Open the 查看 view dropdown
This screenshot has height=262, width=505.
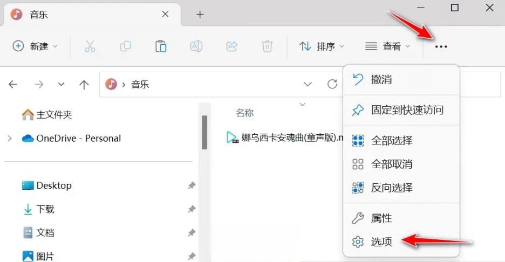point(387,46)
